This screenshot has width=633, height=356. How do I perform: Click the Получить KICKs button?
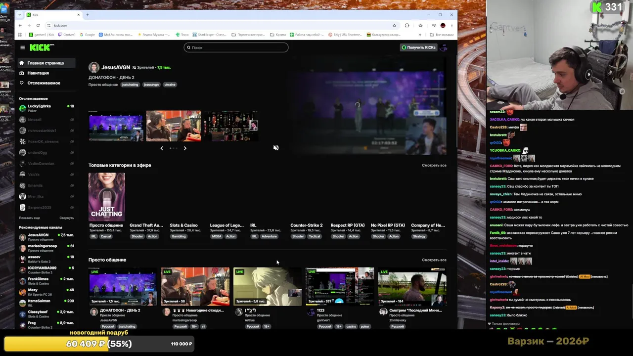(418, 47)
